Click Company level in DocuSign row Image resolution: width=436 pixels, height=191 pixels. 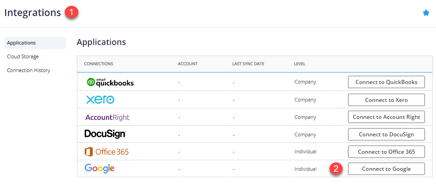[305, 135]
